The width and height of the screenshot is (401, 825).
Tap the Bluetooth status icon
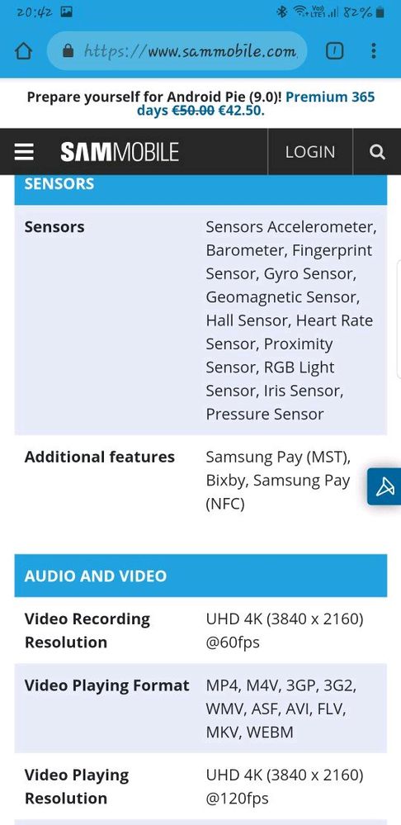coord(282,12)
